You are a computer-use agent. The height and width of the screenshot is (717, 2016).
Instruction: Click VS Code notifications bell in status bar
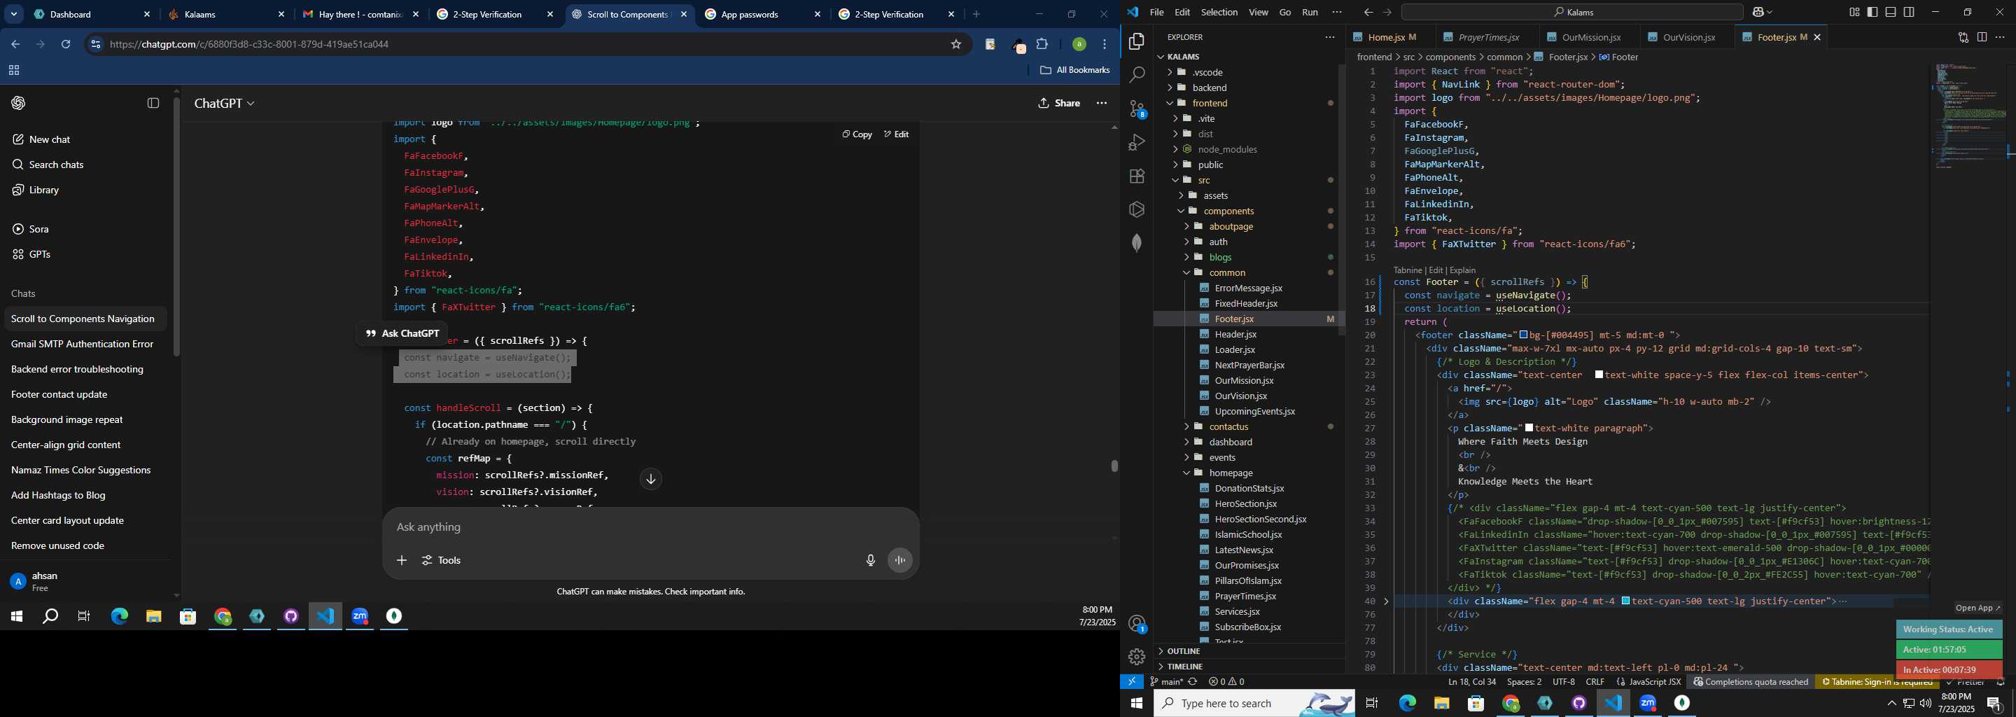[x=2001, y=682]
